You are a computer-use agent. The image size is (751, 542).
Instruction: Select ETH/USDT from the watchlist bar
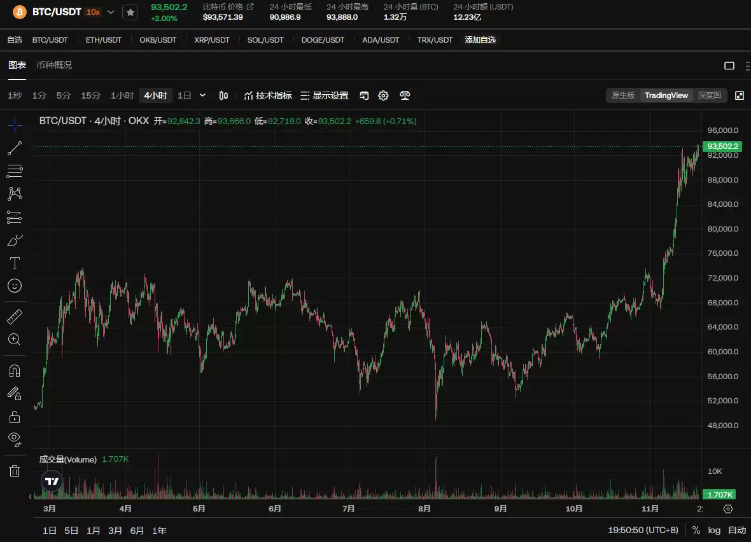[x=103, y=39]
